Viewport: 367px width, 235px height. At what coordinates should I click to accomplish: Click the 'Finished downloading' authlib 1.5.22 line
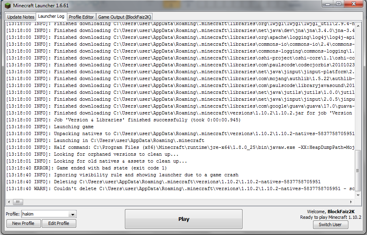pos(180,78)
